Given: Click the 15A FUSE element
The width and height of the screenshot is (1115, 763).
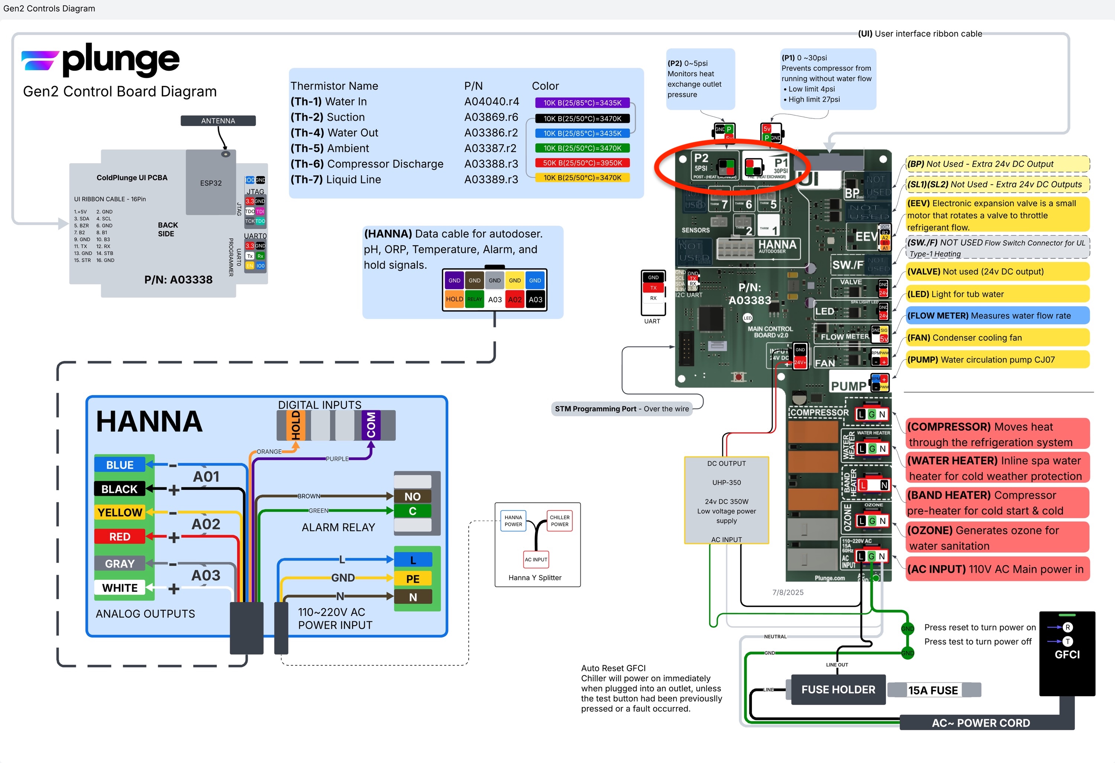Looking at the screenshot, I should pos(934,690).
